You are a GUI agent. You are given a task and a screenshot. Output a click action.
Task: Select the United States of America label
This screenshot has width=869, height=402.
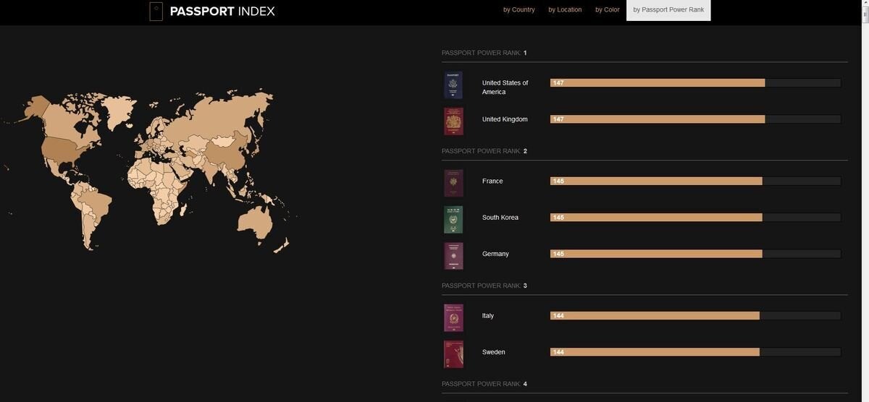(x=505, y=87)
